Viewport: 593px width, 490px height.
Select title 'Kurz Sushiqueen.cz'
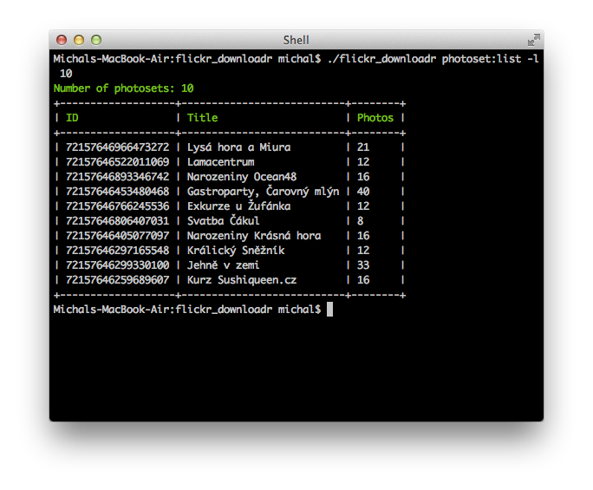242,280
